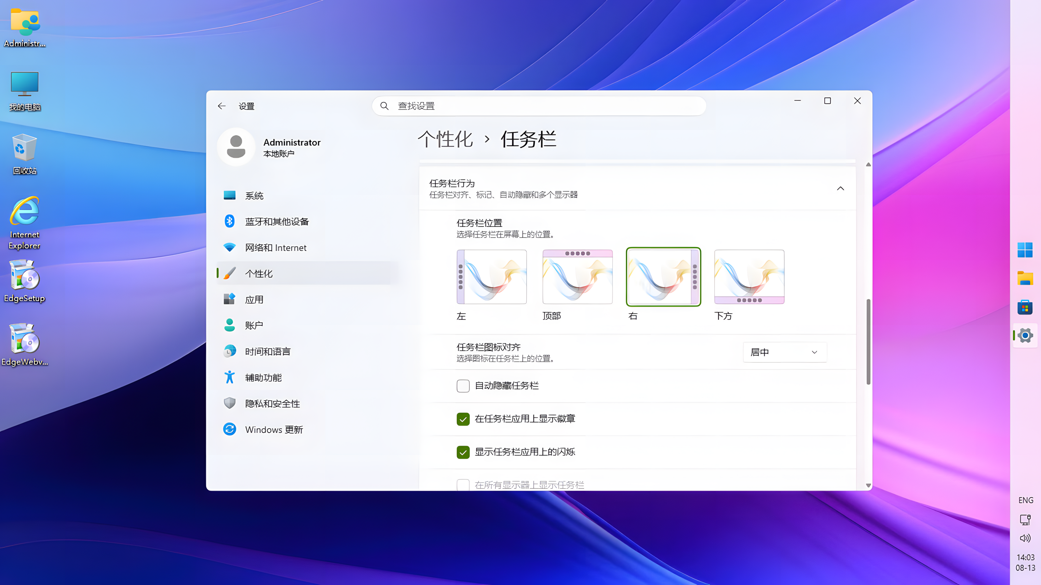Image resolution: width=1041 pixels, height=585 pixels.
Task: Set taskbar position to 左
Action: click(492, 277)
